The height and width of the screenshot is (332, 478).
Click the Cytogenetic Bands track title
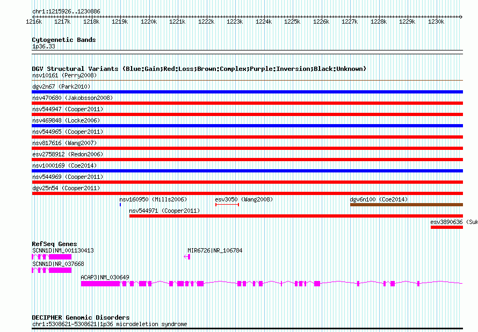pyautogui.click(x=64, y=40)
